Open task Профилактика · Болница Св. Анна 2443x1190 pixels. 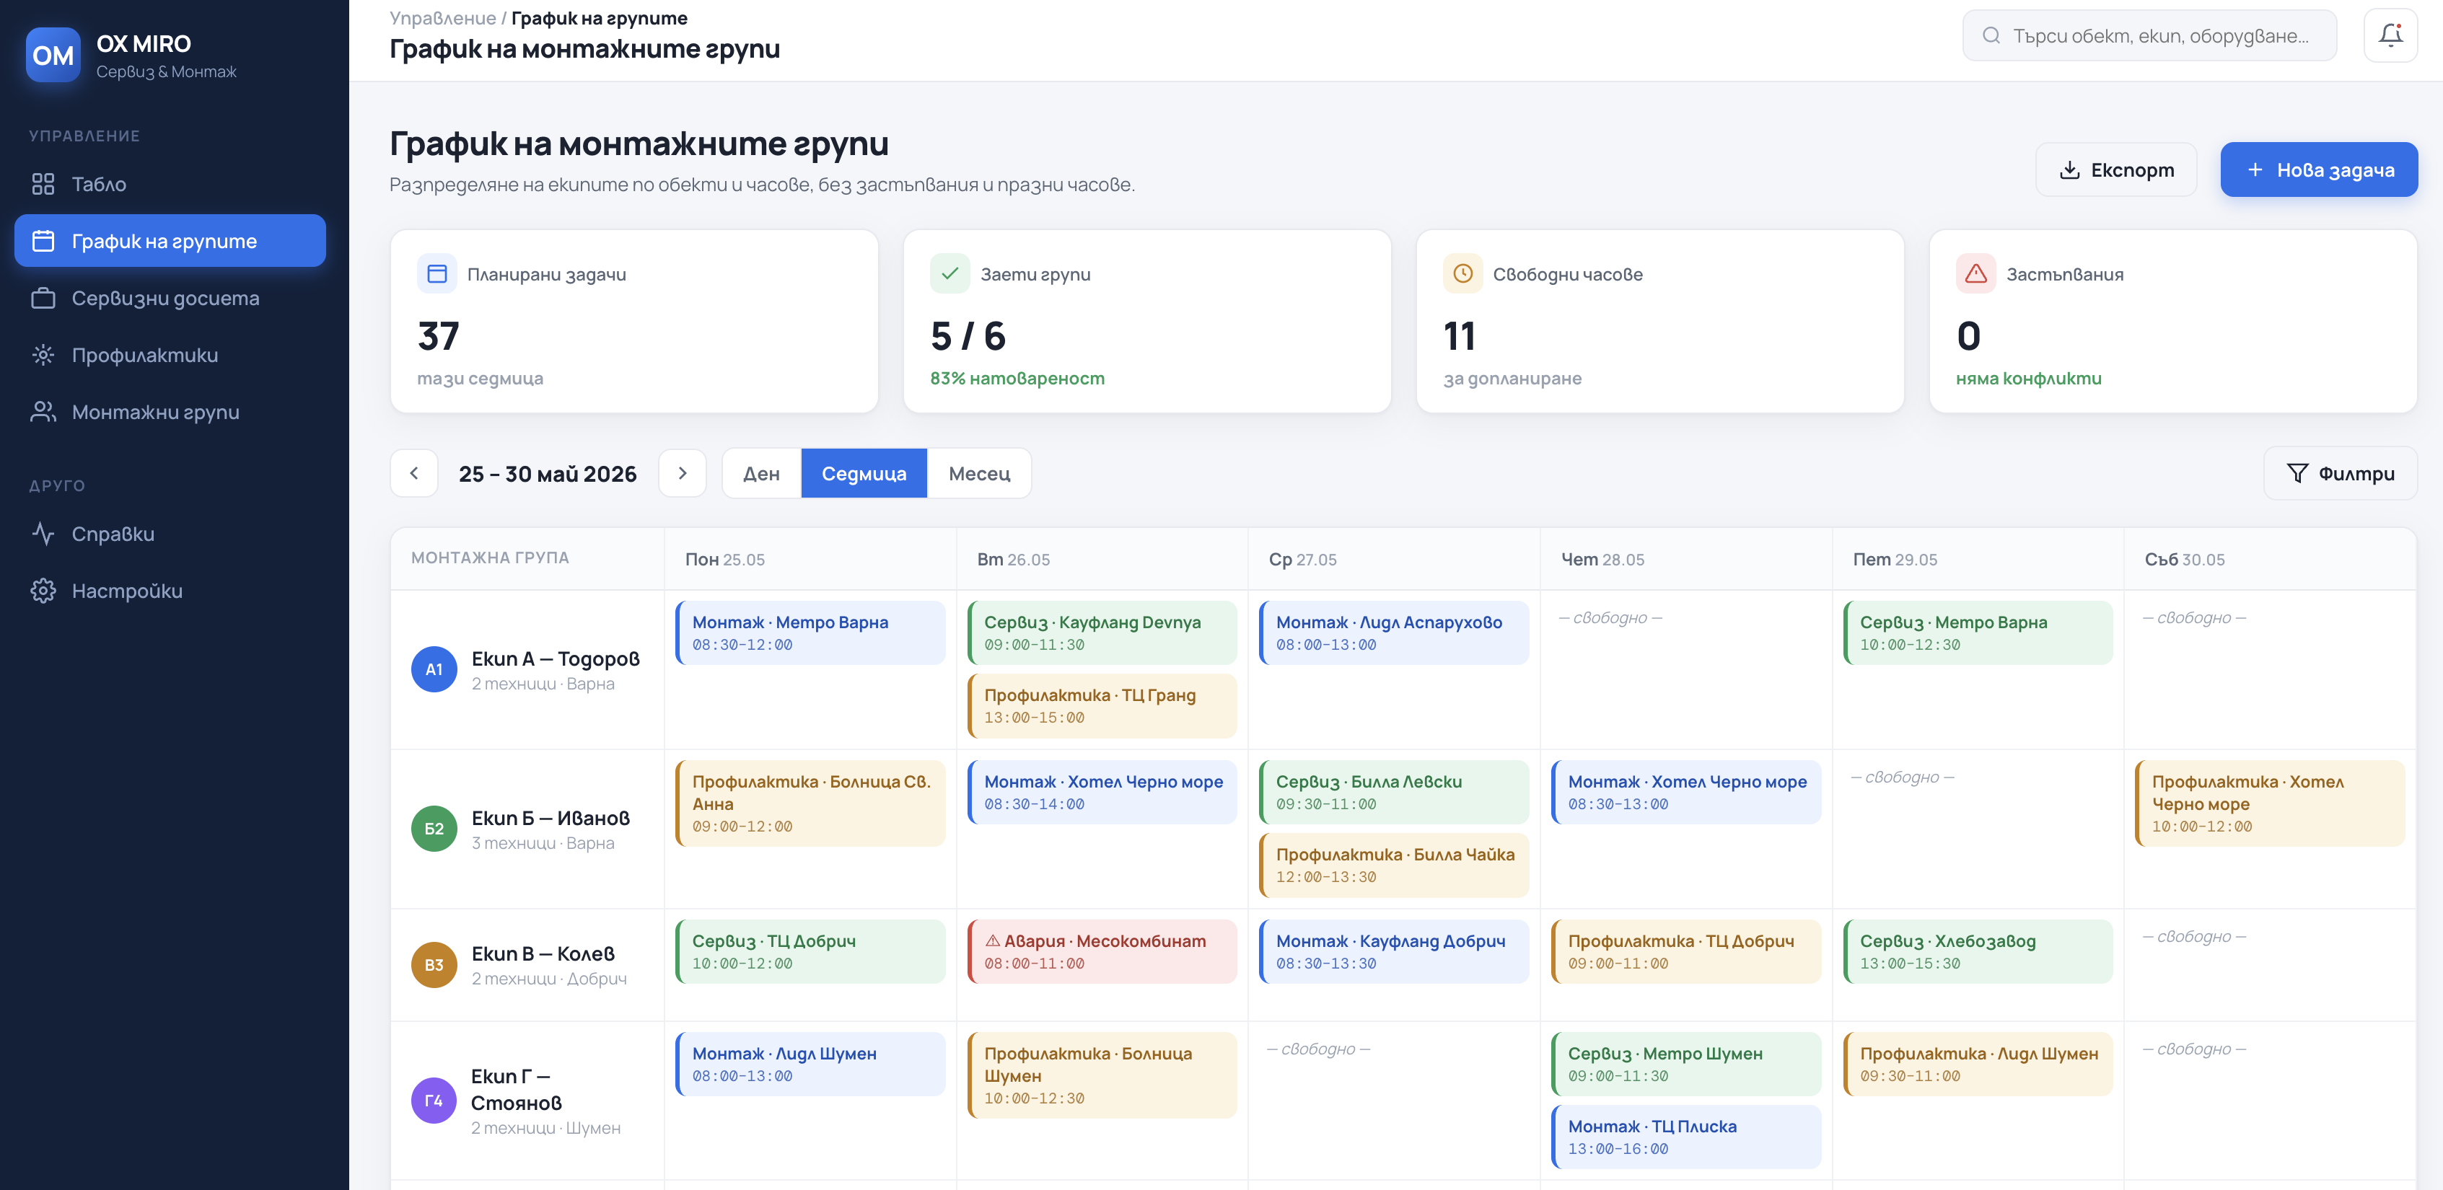(811, 803)
